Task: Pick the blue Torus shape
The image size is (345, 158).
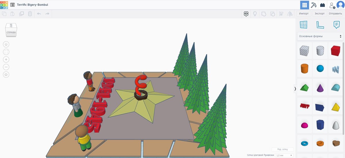Action: (x=304, y=143)
